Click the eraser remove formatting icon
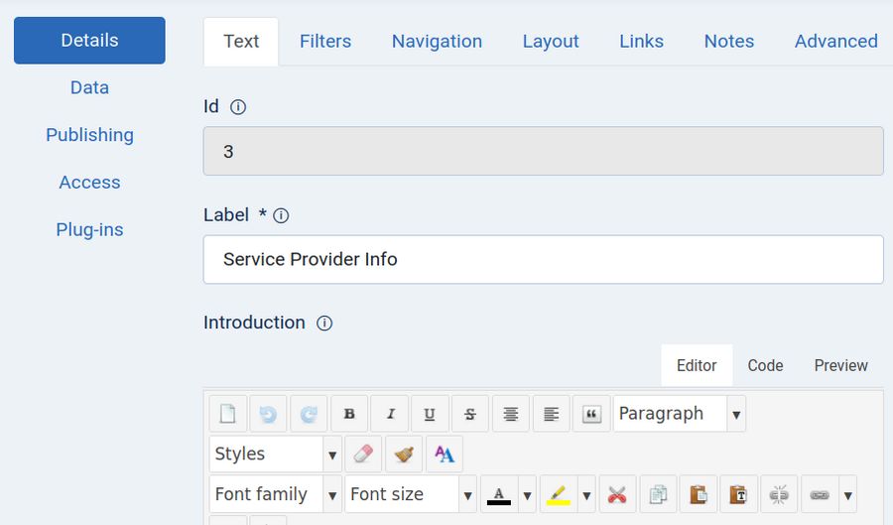 (x=363, y=455)
